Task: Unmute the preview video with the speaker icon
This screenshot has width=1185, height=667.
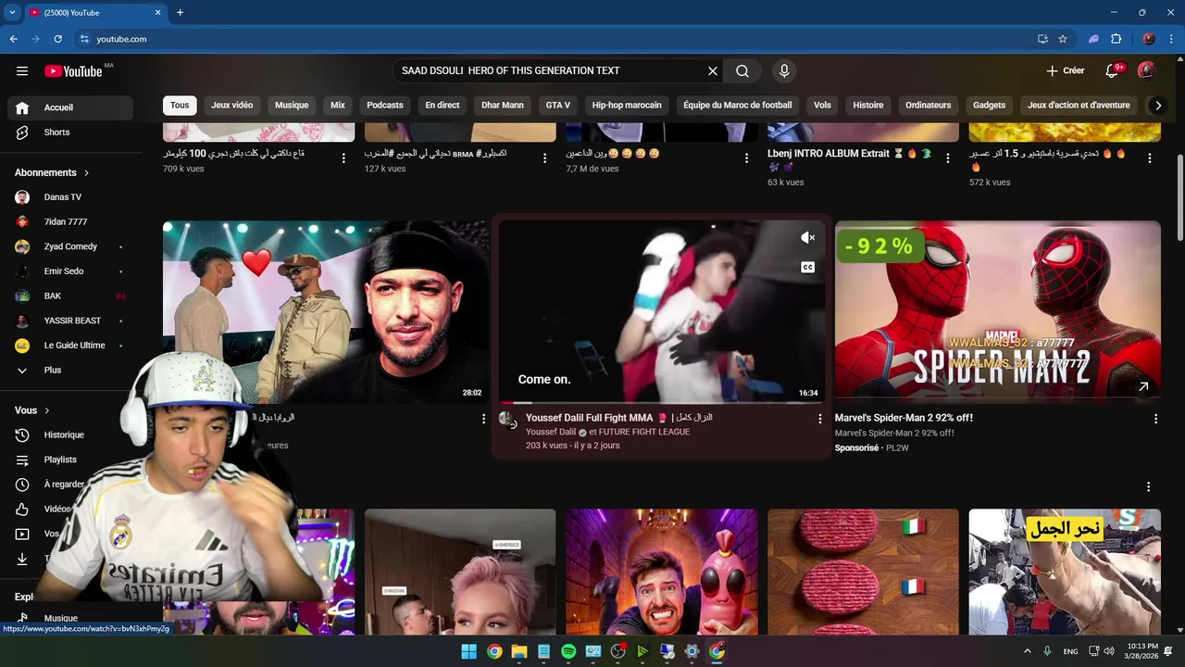Action: (807, 238)
